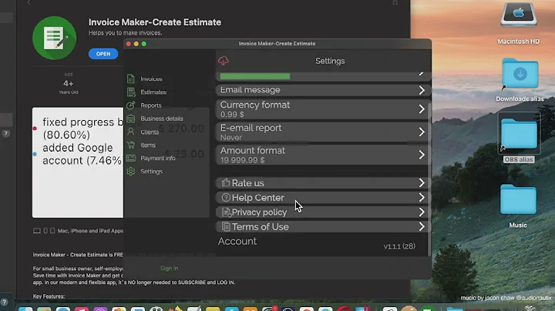The width and height of the screenshot is (555, 311).
Task: Open the Payment info section
Action: click(158, 158)
